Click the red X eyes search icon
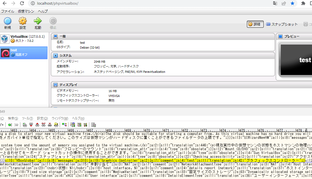This screenshot has height=179, width=312. click(50, 125)
